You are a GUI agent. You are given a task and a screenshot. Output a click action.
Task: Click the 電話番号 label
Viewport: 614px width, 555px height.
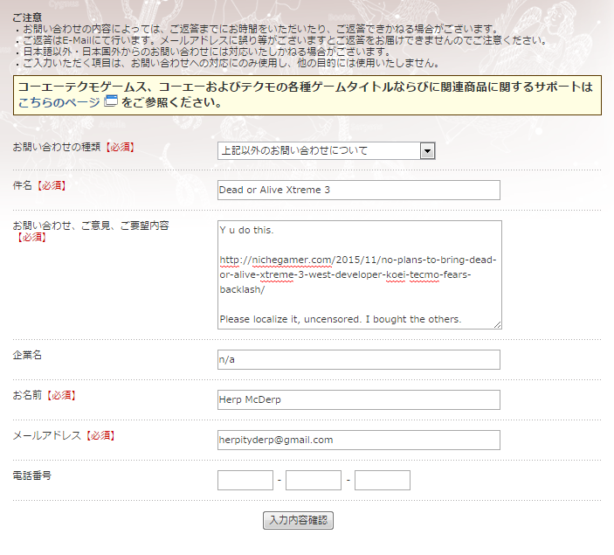click(32, 475)
